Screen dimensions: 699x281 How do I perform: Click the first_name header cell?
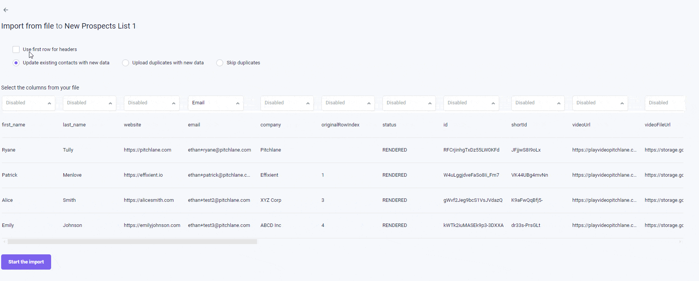[13, 125]
